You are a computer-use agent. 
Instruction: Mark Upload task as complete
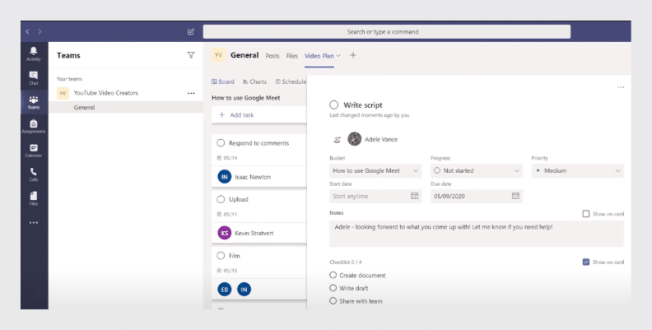pos(221,199)
